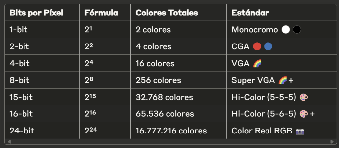Screen dimensions: 339x148
Task: Click the palette emoji in Hi-Color (5-6-5) row
Action: point(303,114)
